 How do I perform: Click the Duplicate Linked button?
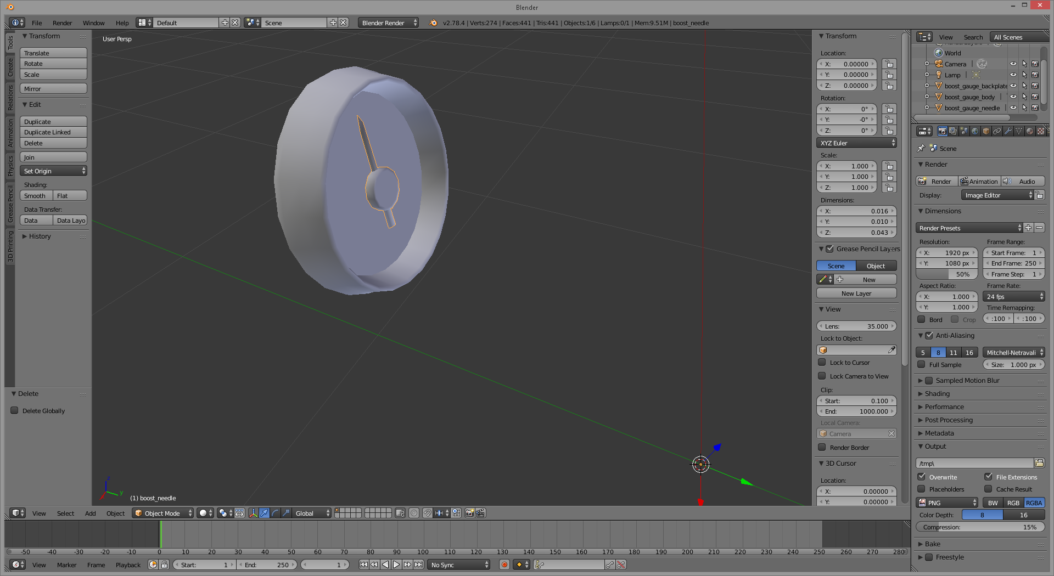(x=53, y=132)
